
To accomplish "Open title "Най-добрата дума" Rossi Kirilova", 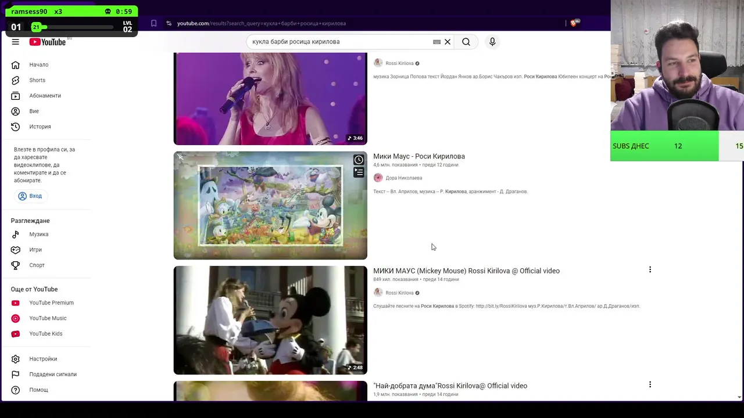I will 450,385.
